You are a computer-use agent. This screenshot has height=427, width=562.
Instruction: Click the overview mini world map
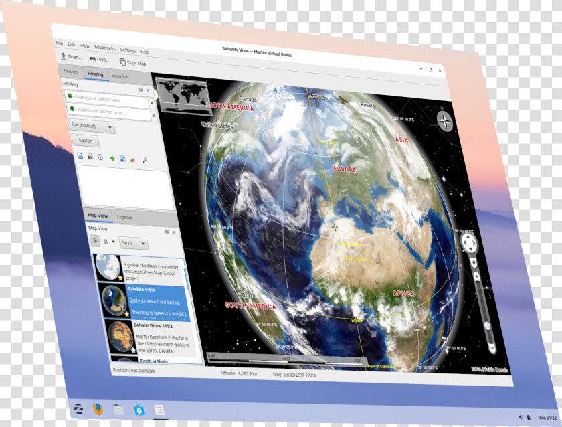(184, 97)
